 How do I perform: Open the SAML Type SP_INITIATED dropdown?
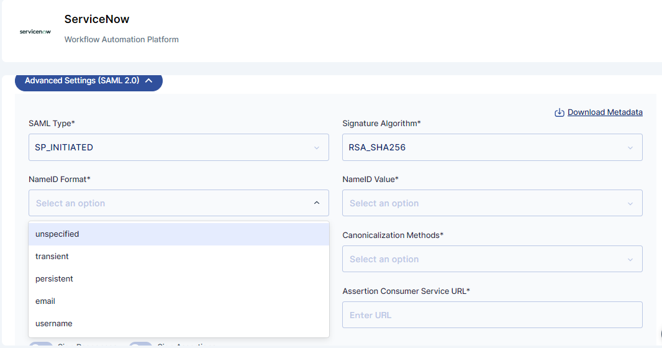(x=179, y=147)
